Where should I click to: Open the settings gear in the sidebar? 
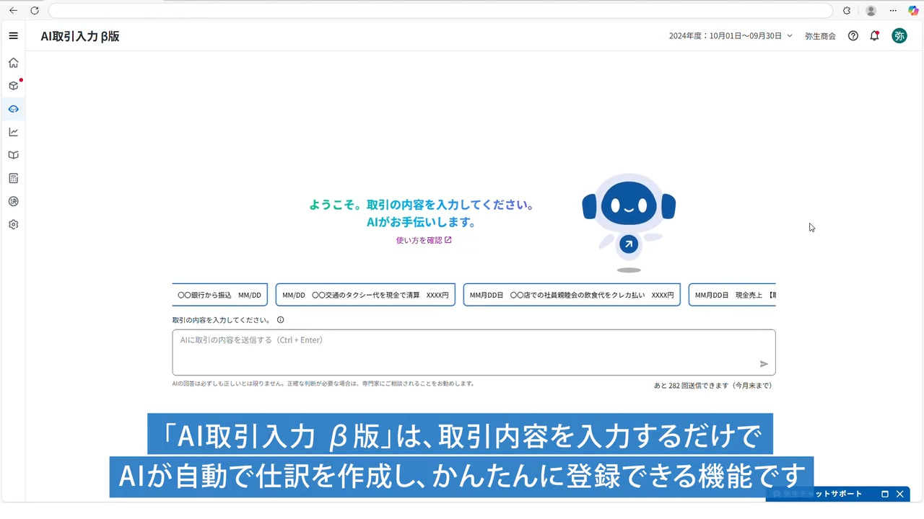pos(13,224)
